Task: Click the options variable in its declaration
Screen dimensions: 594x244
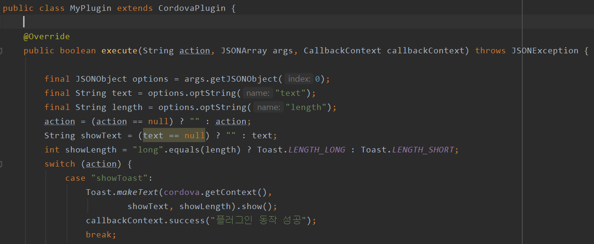Action: (151, 79)
